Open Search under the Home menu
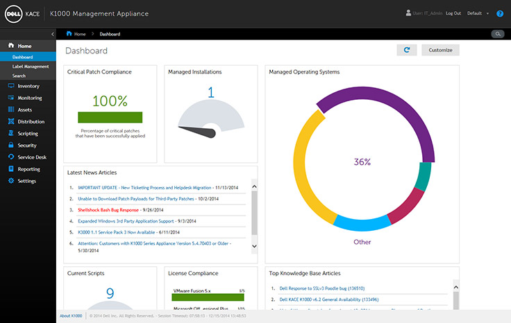 tap(19, 76)
